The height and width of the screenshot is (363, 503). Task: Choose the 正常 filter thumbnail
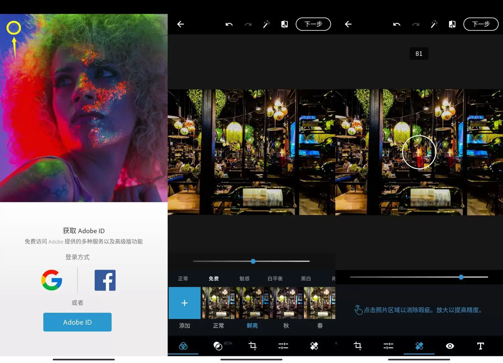[218, 303]
